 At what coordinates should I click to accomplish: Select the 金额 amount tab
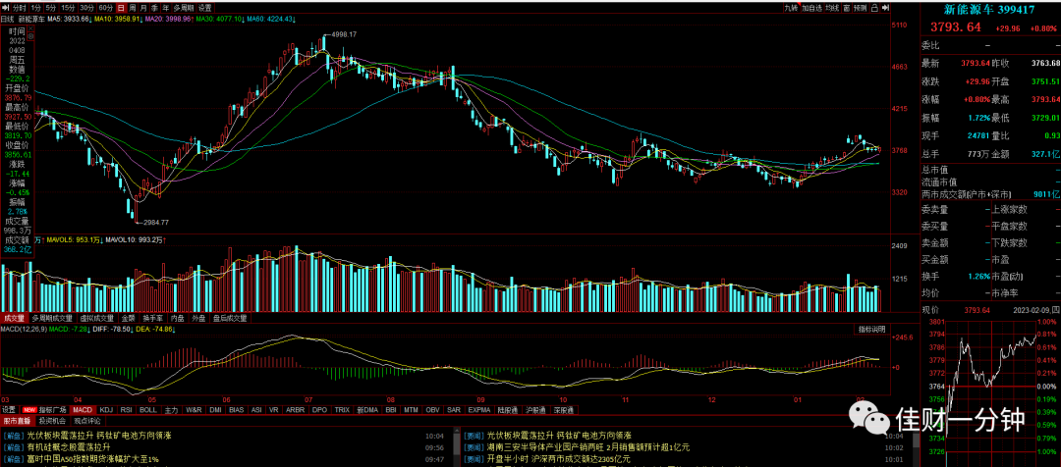[x=128, y=317]
